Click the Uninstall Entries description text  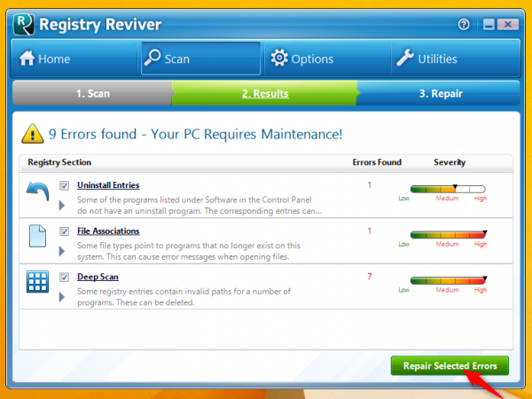point(199,206)
